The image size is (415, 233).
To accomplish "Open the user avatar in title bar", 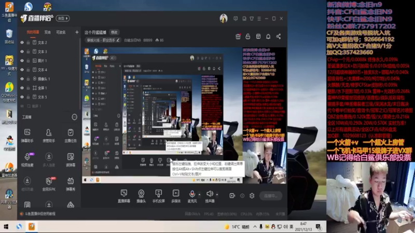I will tap(224, 19).
